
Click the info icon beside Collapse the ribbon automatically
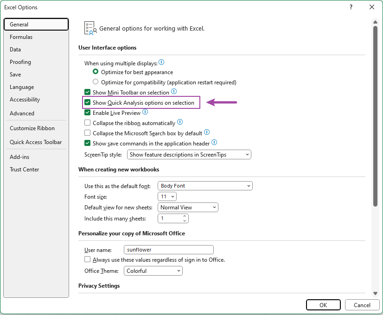click(181, 123)
